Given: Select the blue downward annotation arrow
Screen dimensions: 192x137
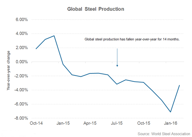Looking at the screenshot, I should click(117, 57).
